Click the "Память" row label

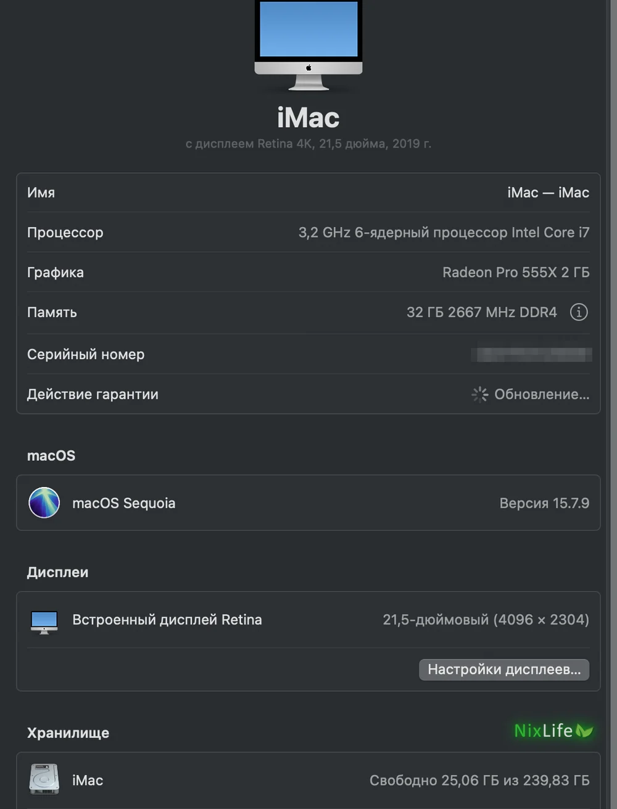point(52,312)
